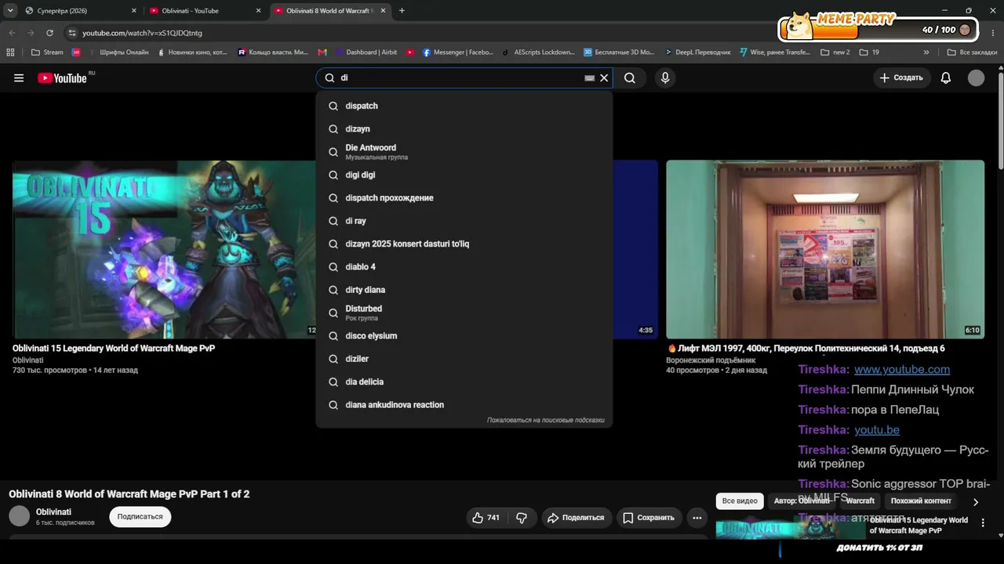Viewport: 1004px width, 564px height.
Task: View site information icon in address bar
Action: pyautogui.click(x=72, y=33)
